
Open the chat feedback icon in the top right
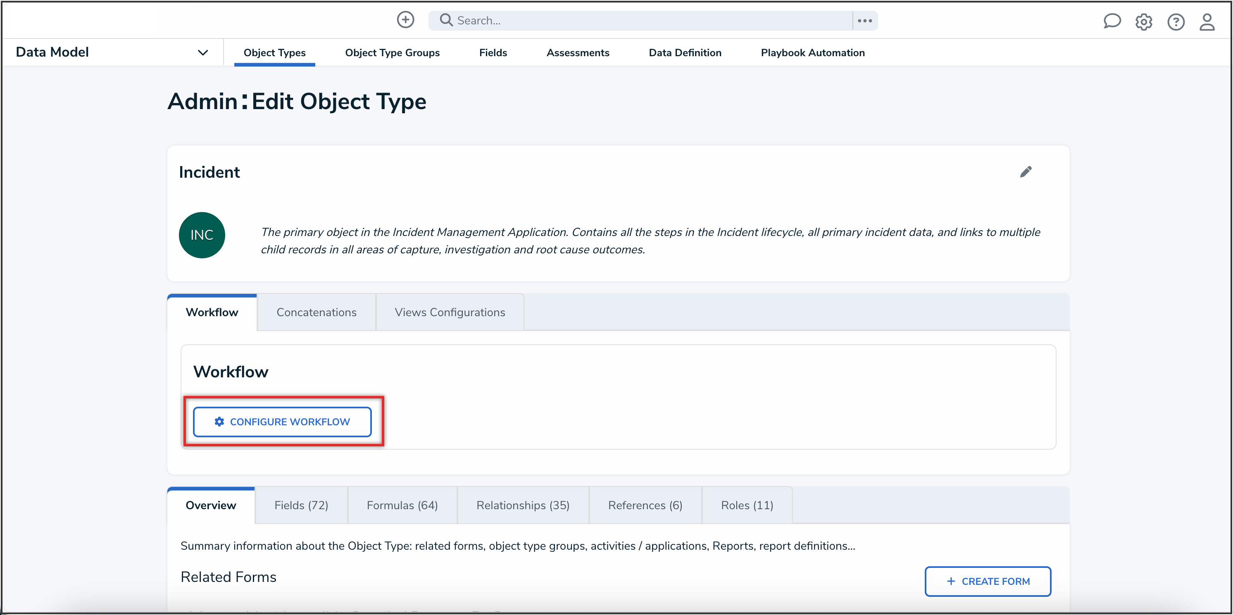tap(1112, 21)
